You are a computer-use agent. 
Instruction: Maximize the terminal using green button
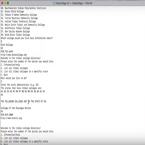[8, 3]
